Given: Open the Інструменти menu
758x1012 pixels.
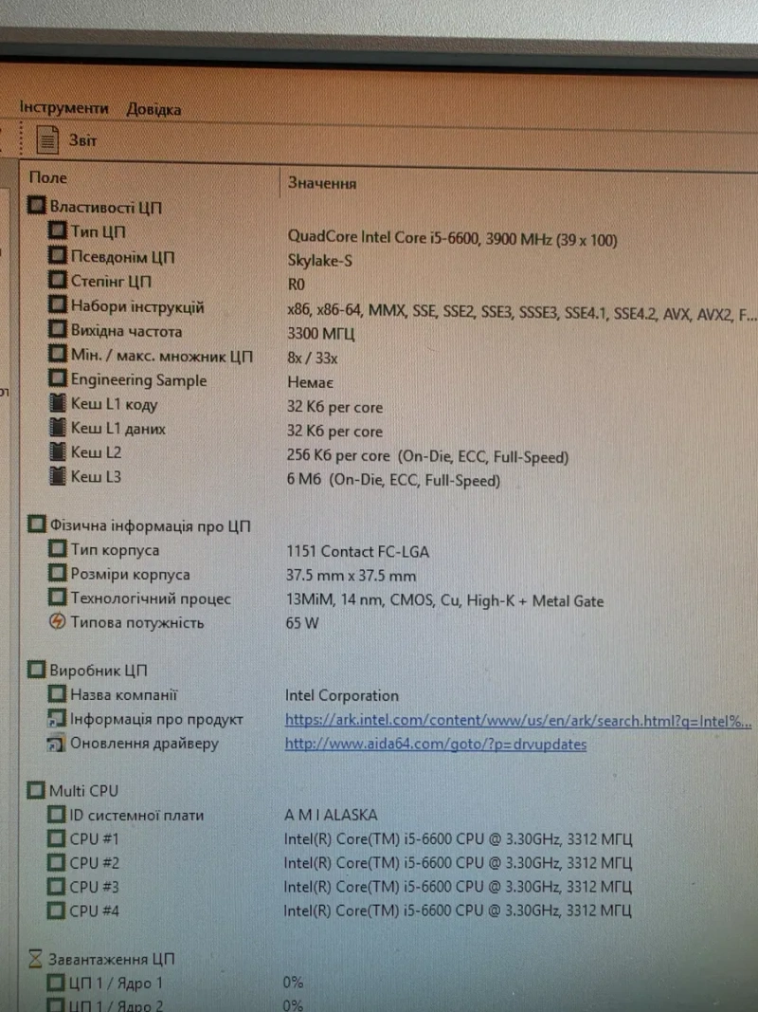Looking at the screenshot, I should pos(63,107).
